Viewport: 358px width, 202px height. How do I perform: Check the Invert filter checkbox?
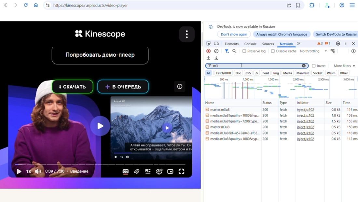[314, 66]
